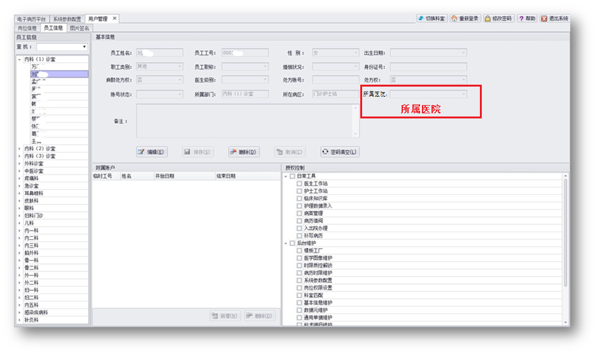597x354 pixels.
Task: Click the 切换科室 switch department icon
Action: point(421,18)
